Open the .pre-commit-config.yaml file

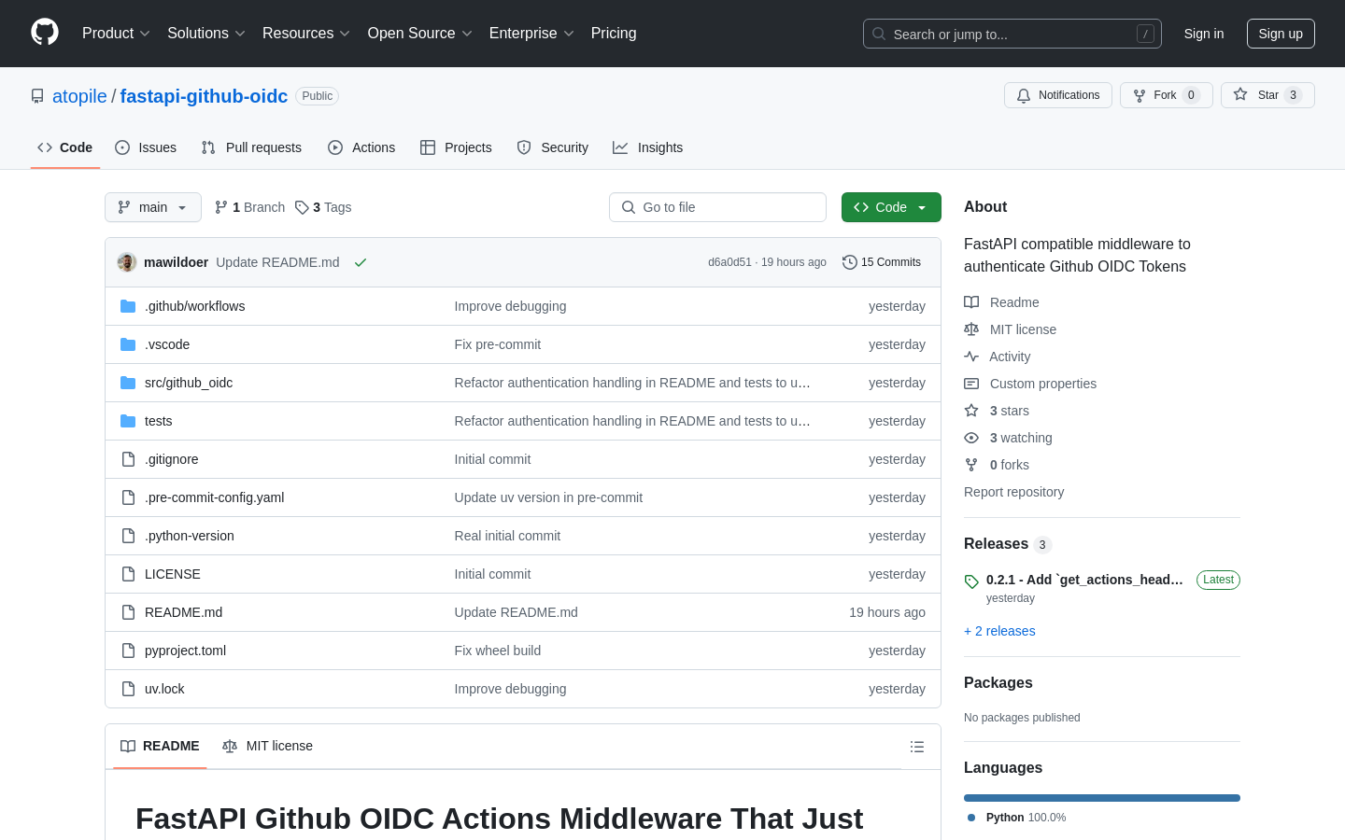214,497
